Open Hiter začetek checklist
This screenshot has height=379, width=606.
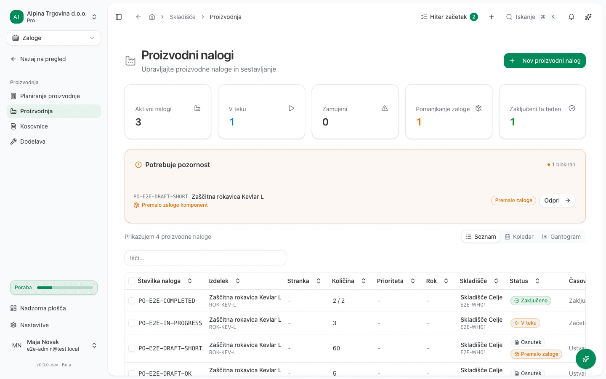point(449,17)
